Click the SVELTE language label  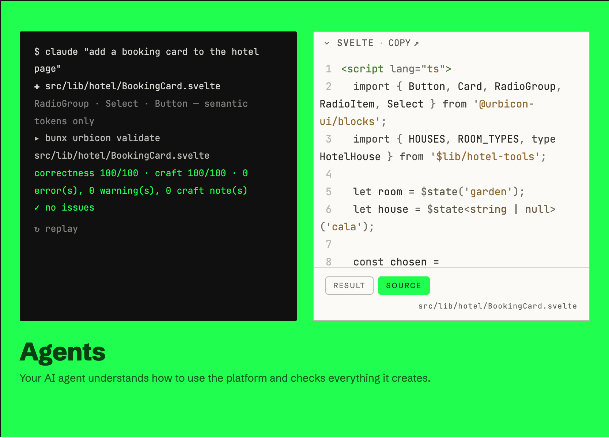click(x=355, y=43)
